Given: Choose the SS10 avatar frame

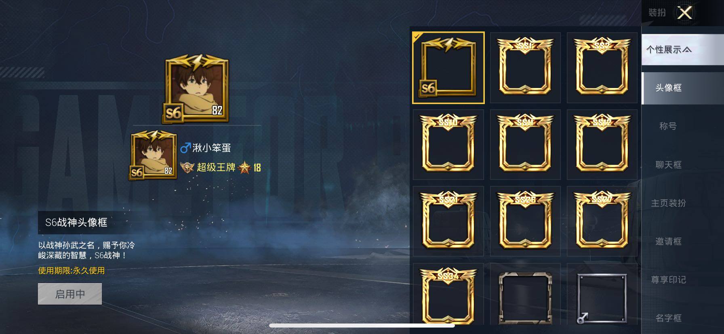Looking at the screenshot, I should pos(448,144).
